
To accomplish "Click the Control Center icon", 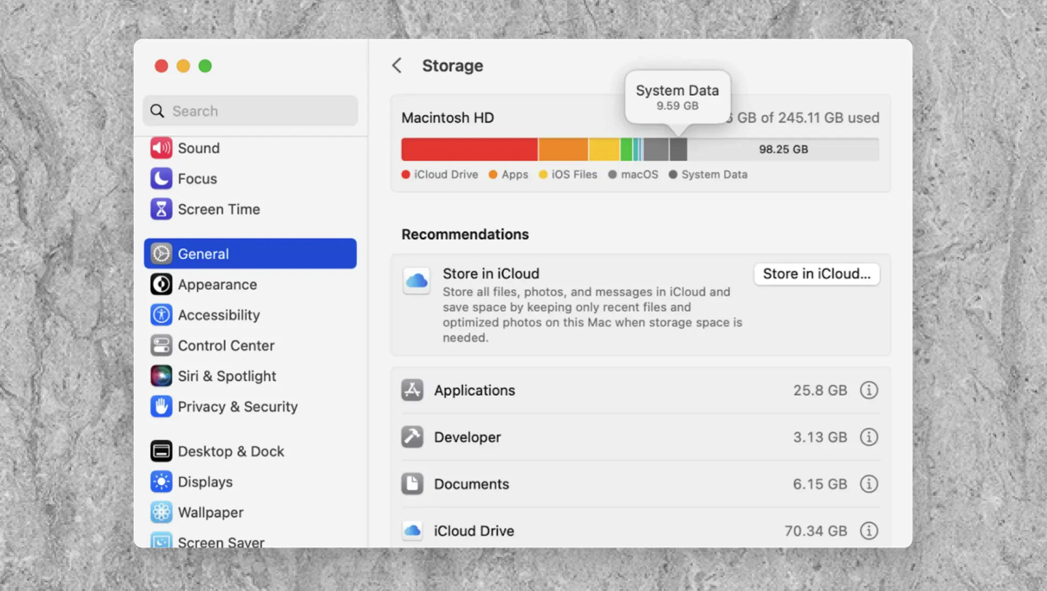I will click(x=160, y=346).
